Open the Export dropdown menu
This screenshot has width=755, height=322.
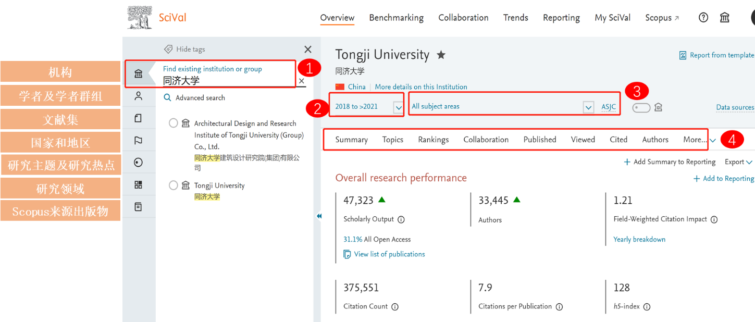click(x=738, y=162)
